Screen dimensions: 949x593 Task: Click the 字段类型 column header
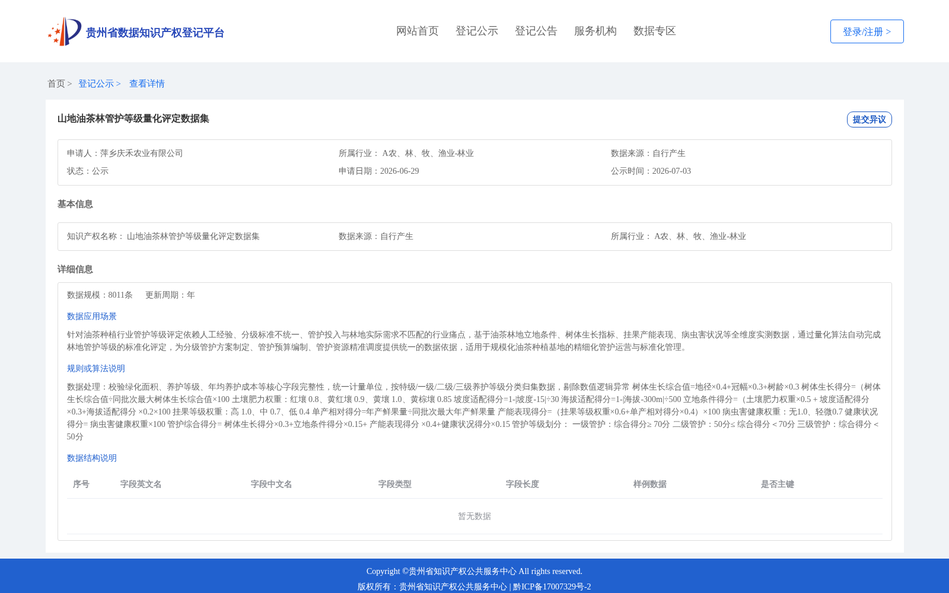pyautogui.click(x=395, y=484)
